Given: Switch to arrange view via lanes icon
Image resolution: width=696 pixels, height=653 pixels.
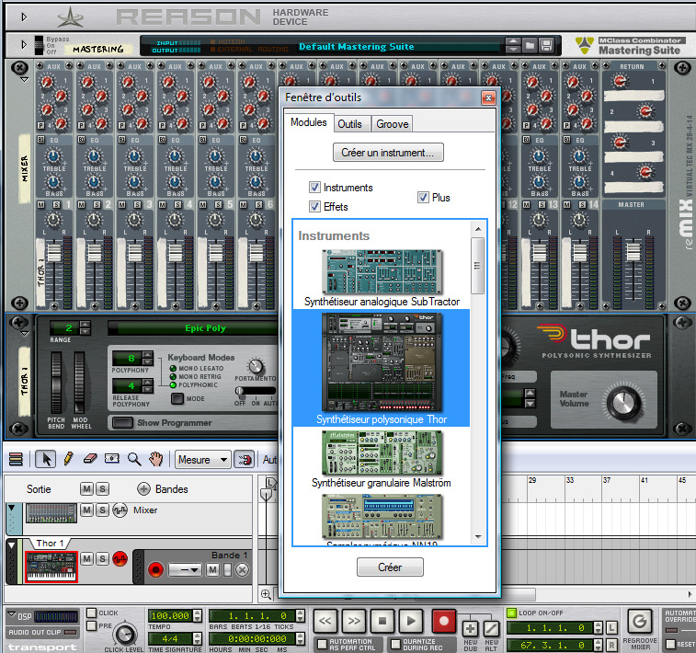Looking at the screenshot, I should tap(16, 460).
